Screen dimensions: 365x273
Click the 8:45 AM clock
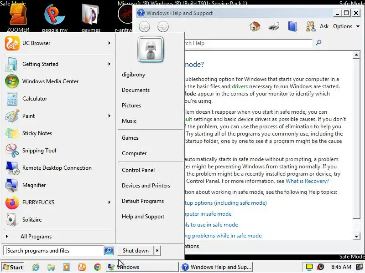tap(341, 267)
